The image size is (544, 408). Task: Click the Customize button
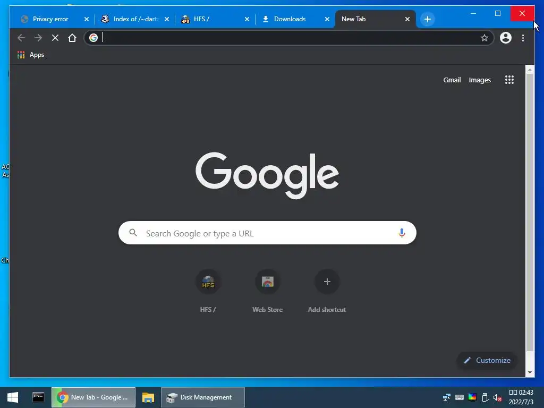(x=487, y=361)
